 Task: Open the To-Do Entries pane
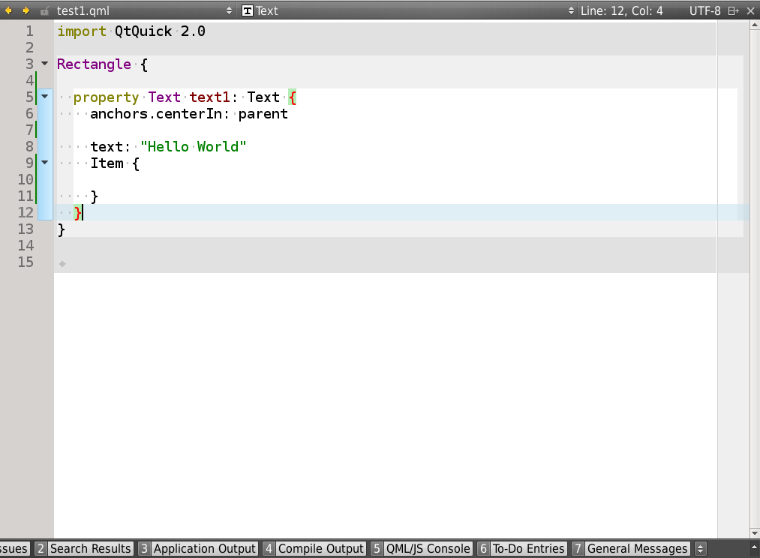click(x=521, y=549)
